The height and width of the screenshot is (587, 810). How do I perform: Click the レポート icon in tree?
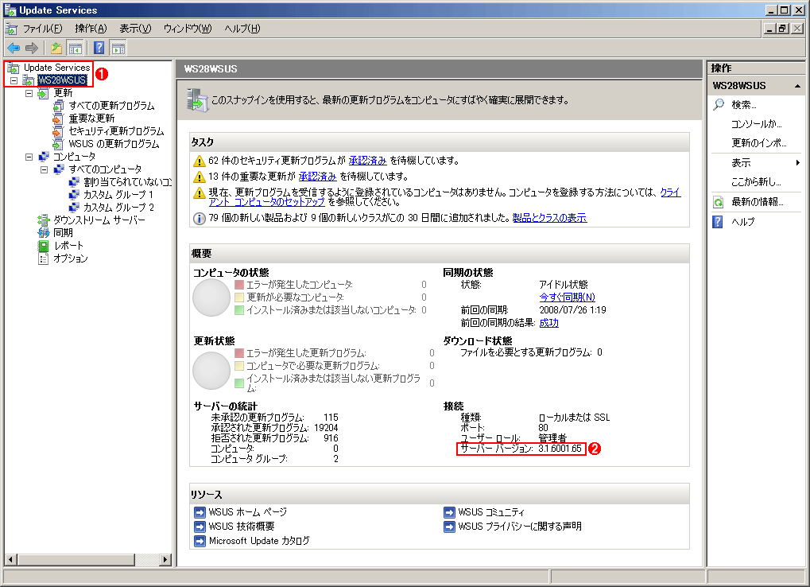pos(44,246)
